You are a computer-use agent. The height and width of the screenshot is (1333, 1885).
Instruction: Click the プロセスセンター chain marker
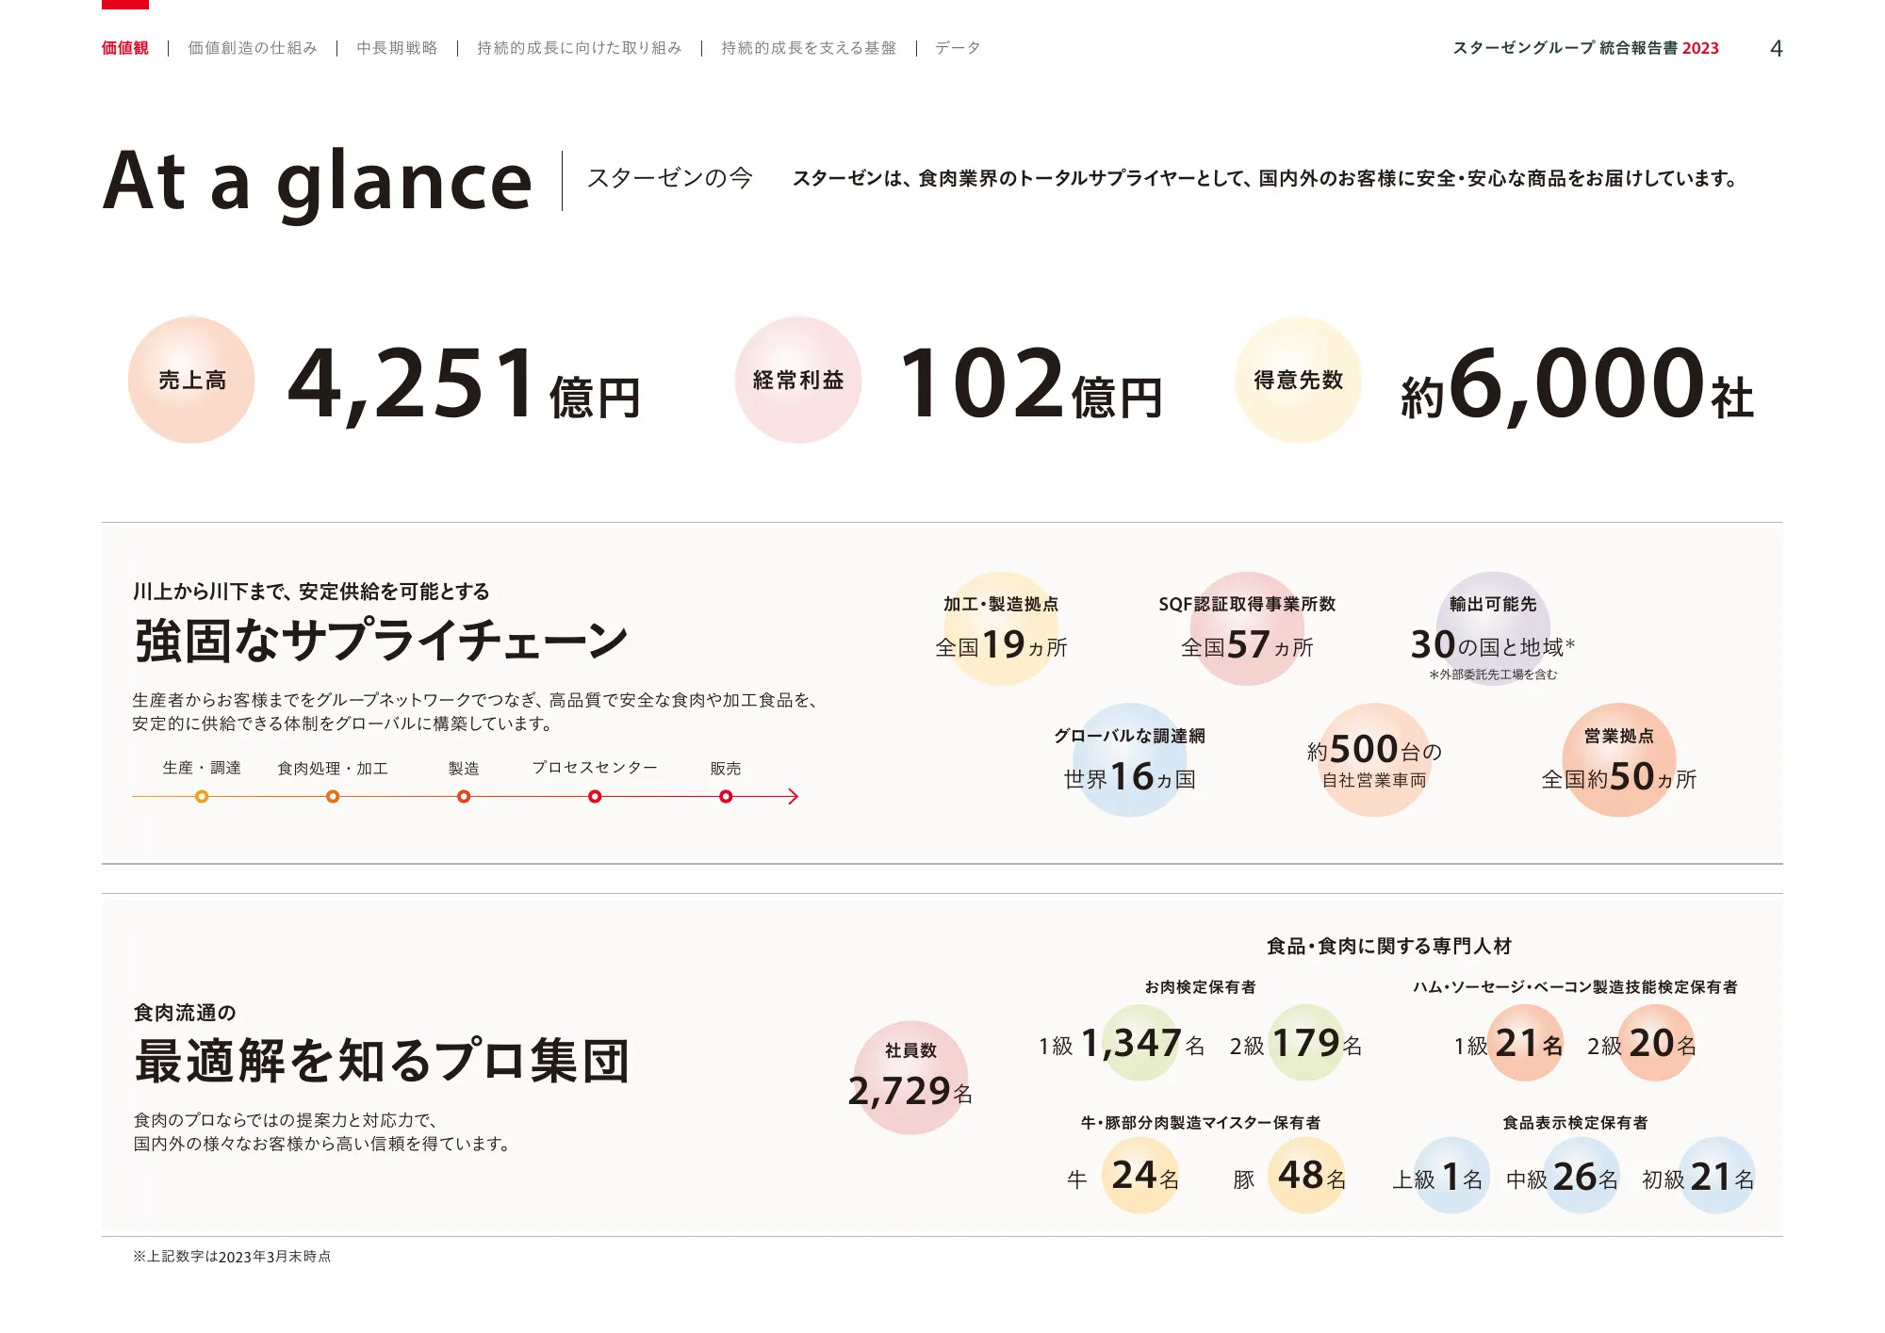pyautogui.click(x=595, y=797)
